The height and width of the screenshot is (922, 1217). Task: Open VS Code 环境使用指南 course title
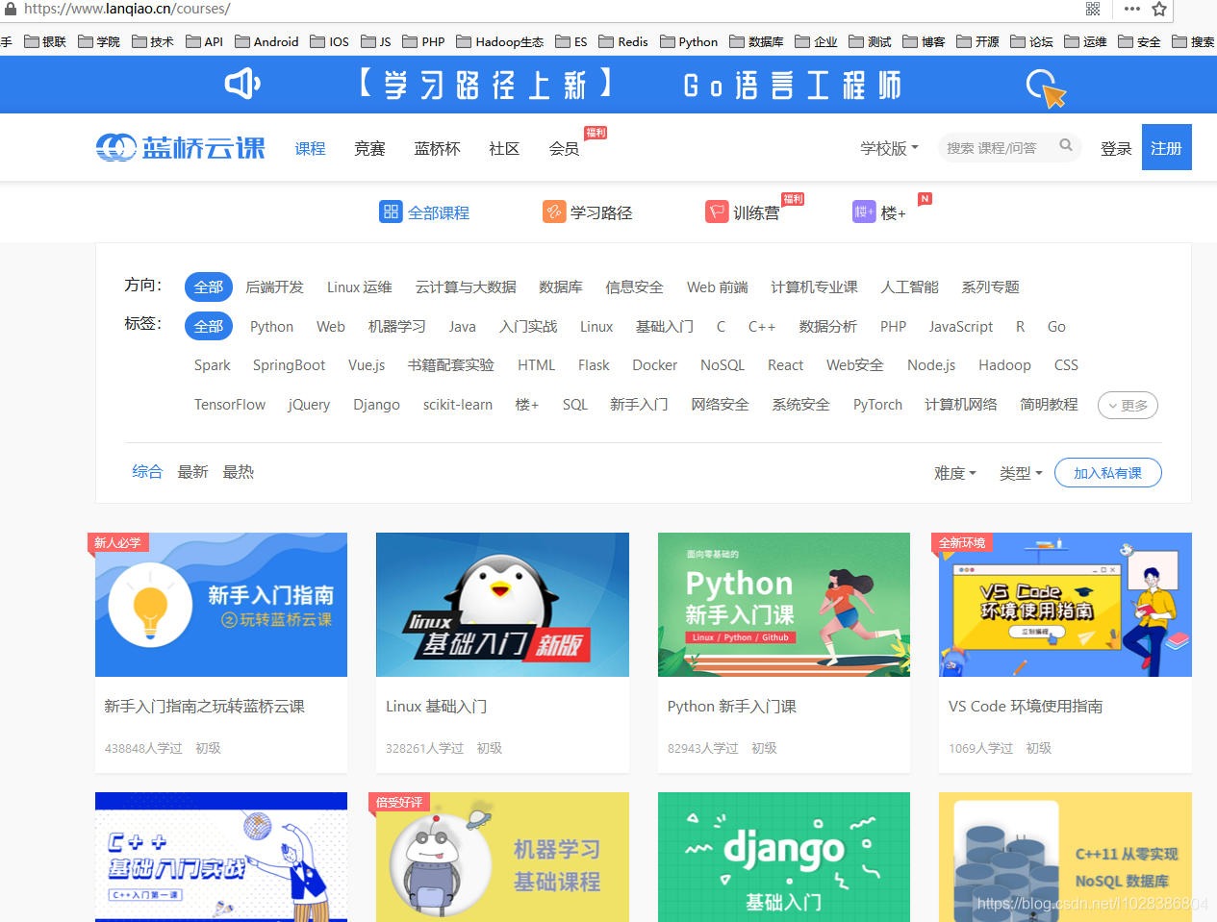point(1026,706)
